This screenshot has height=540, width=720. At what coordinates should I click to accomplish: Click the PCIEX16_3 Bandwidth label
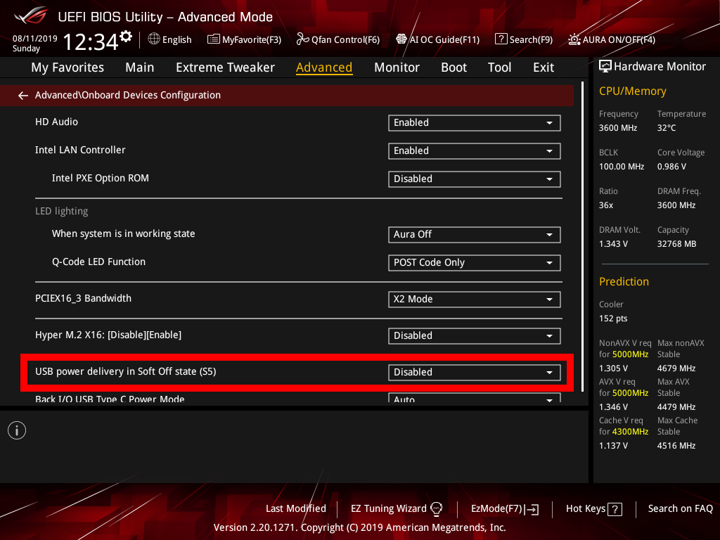pyautogui.click(x=83, y=298)
